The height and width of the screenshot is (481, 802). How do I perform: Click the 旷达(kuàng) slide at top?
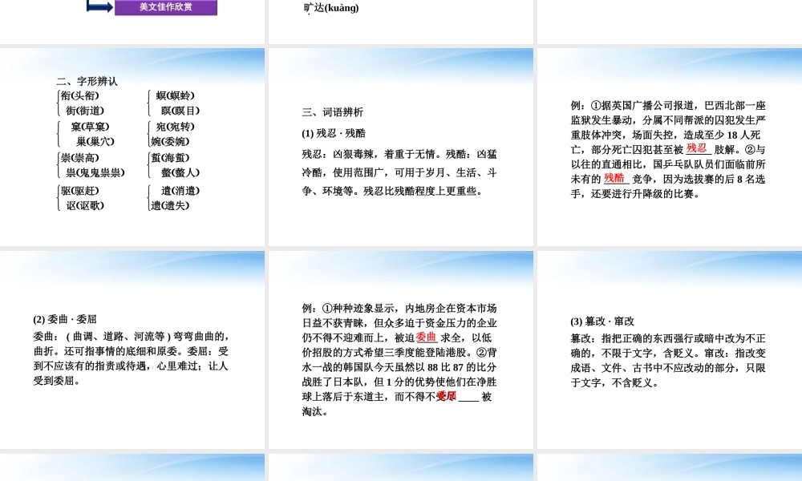[x=400, y=22]
